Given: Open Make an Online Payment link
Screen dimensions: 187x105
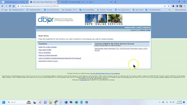Looking at the screenshot, I should tap(48, 55).
